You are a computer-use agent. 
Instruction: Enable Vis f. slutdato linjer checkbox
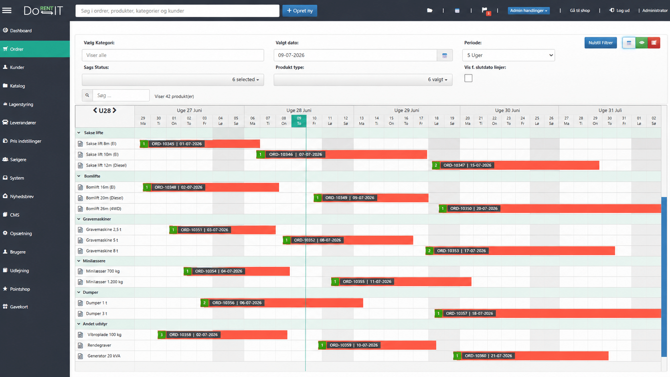[x=468, y=78]
